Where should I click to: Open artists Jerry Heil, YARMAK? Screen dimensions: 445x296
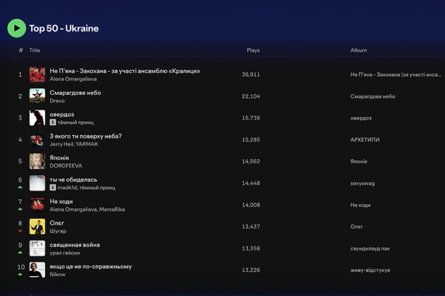tap(74, 144)
